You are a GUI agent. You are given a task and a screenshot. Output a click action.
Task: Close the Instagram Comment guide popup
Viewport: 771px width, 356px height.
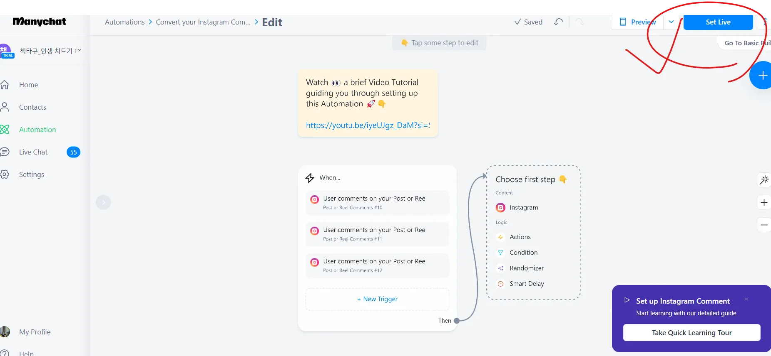pos(746,299)
